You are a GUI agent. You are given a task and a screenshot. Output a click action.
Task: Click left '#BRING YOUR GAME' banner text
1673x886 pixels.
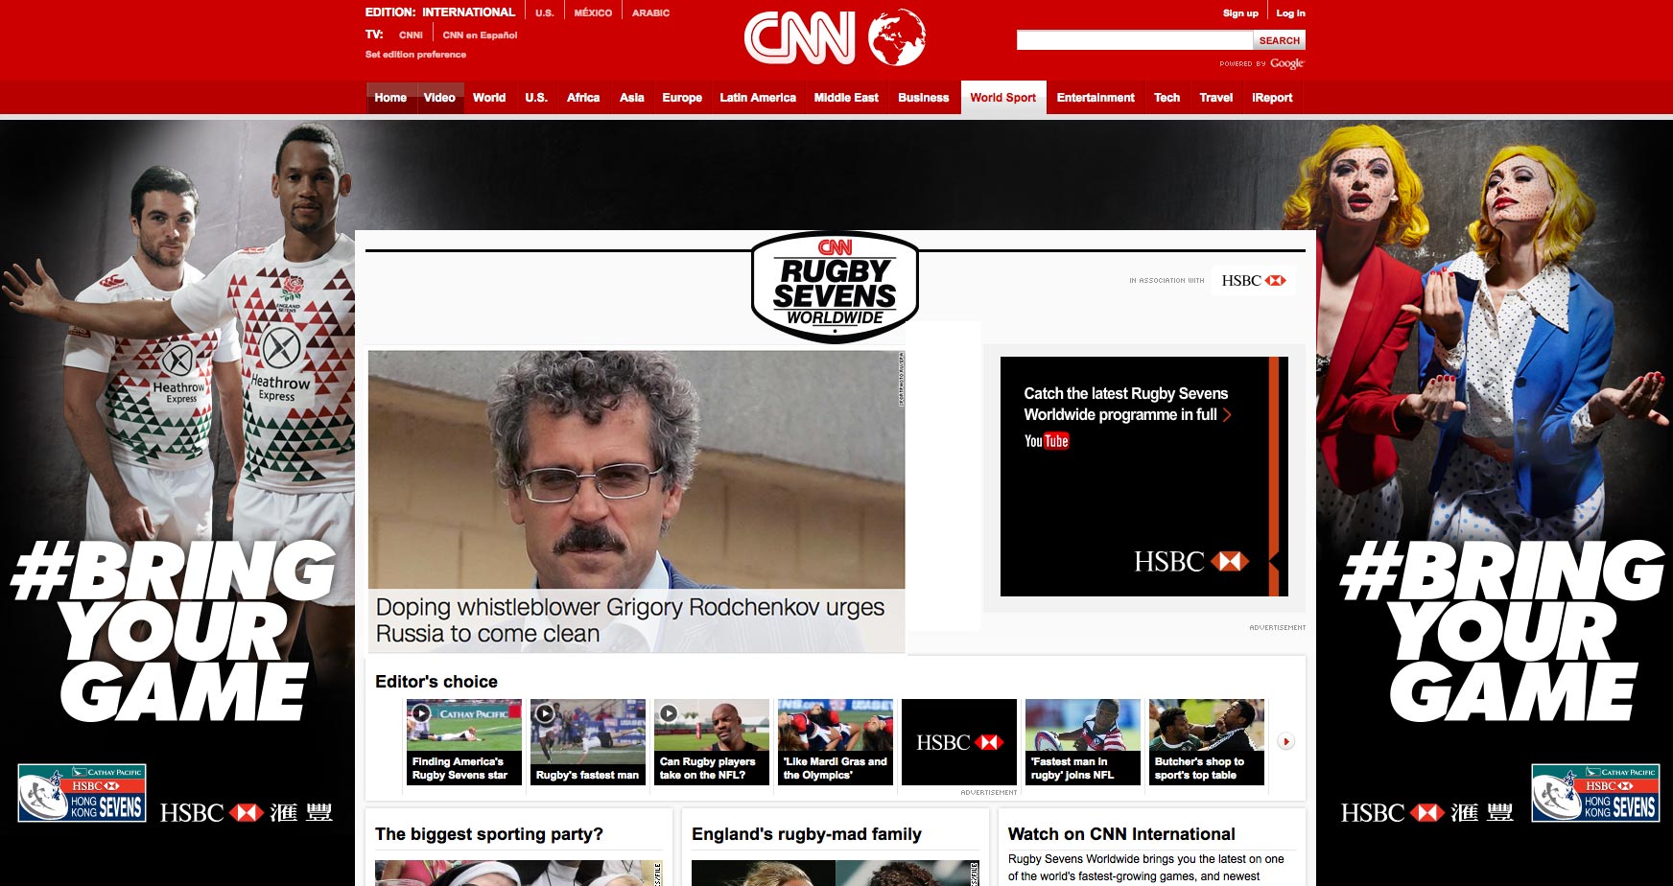pos(173,629)
